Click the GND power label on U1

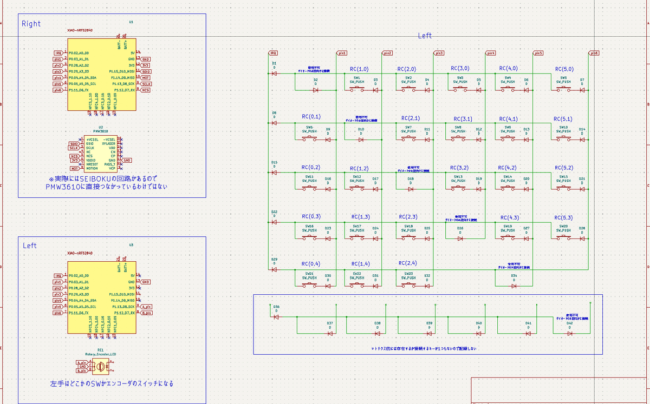(145, 59)
